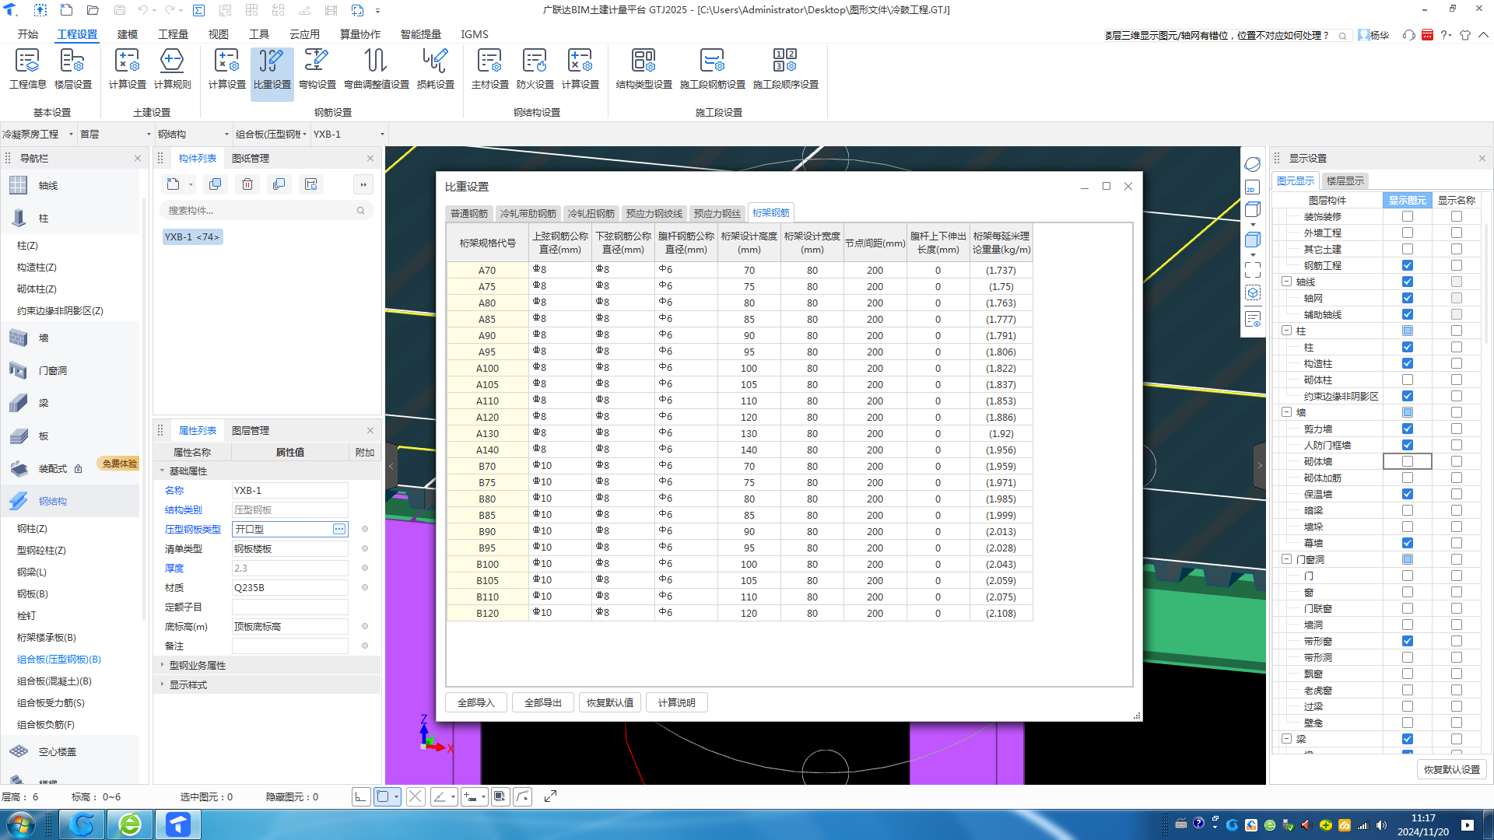Open 结构类型设置 ribbon icon
1494x840 pixels.
[644, 69]
